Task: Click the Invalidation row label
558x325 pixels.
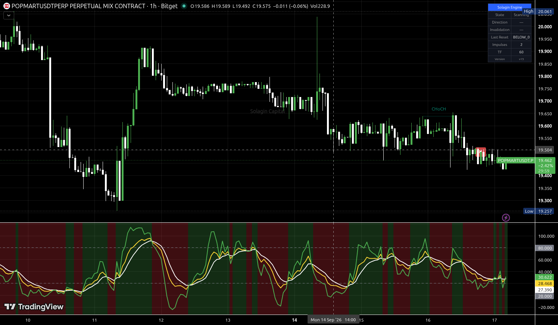Action: coord(500,30)
